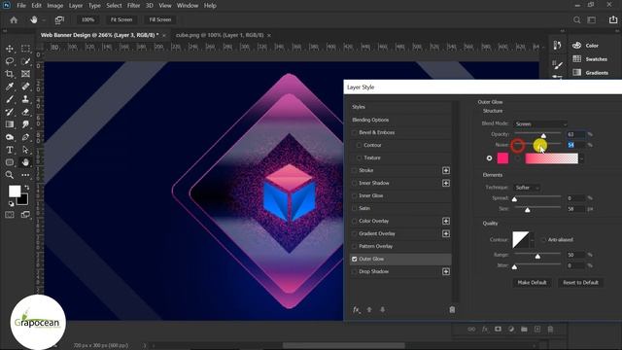The width and height of the screenshot is (622, 350).
Task: Click the Share icon top right
Action: coord(613,19)
